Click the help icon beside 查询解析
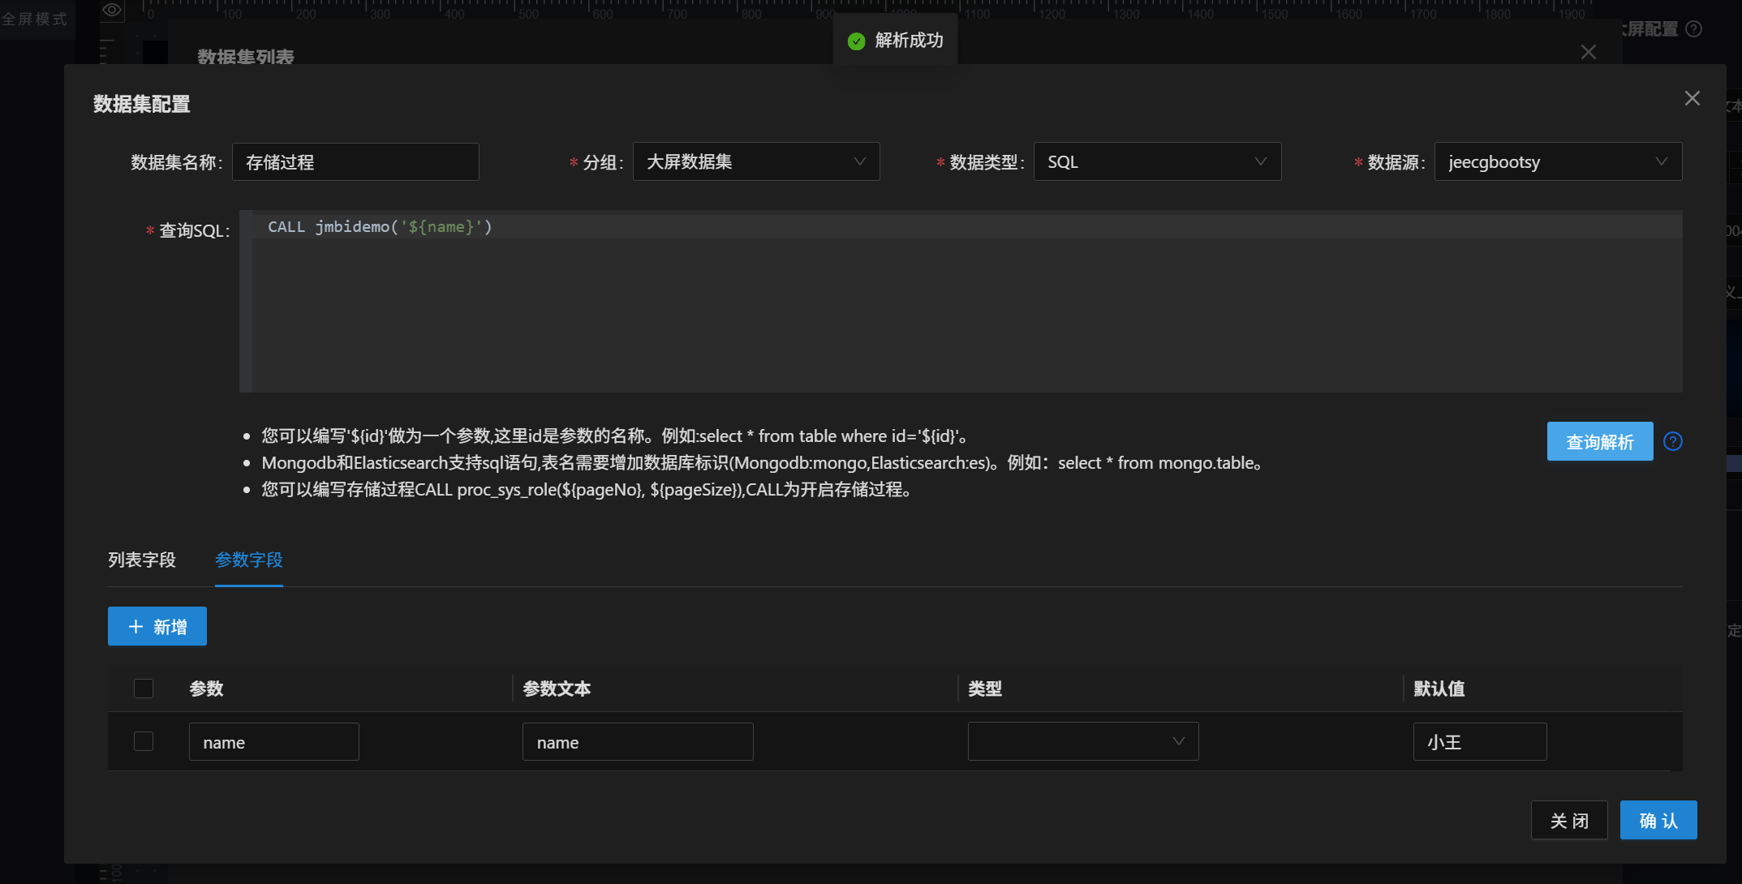This screenshot has height=884, width=1742. (1672, 441)
